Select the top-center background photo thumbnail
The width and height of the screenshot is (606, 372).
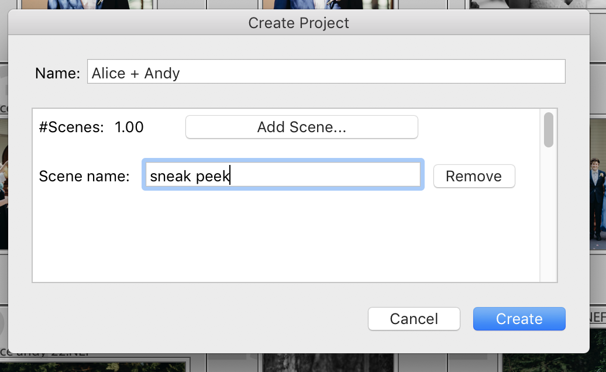328,5
